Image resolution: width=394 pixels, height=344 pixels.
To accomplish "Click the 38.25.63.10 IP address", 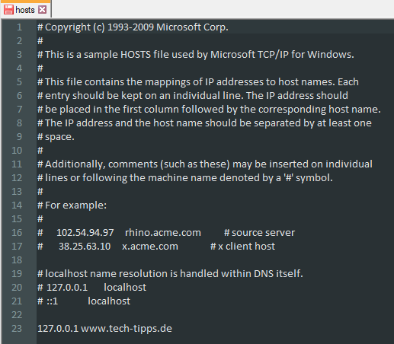I will click(x=85, y=247).
